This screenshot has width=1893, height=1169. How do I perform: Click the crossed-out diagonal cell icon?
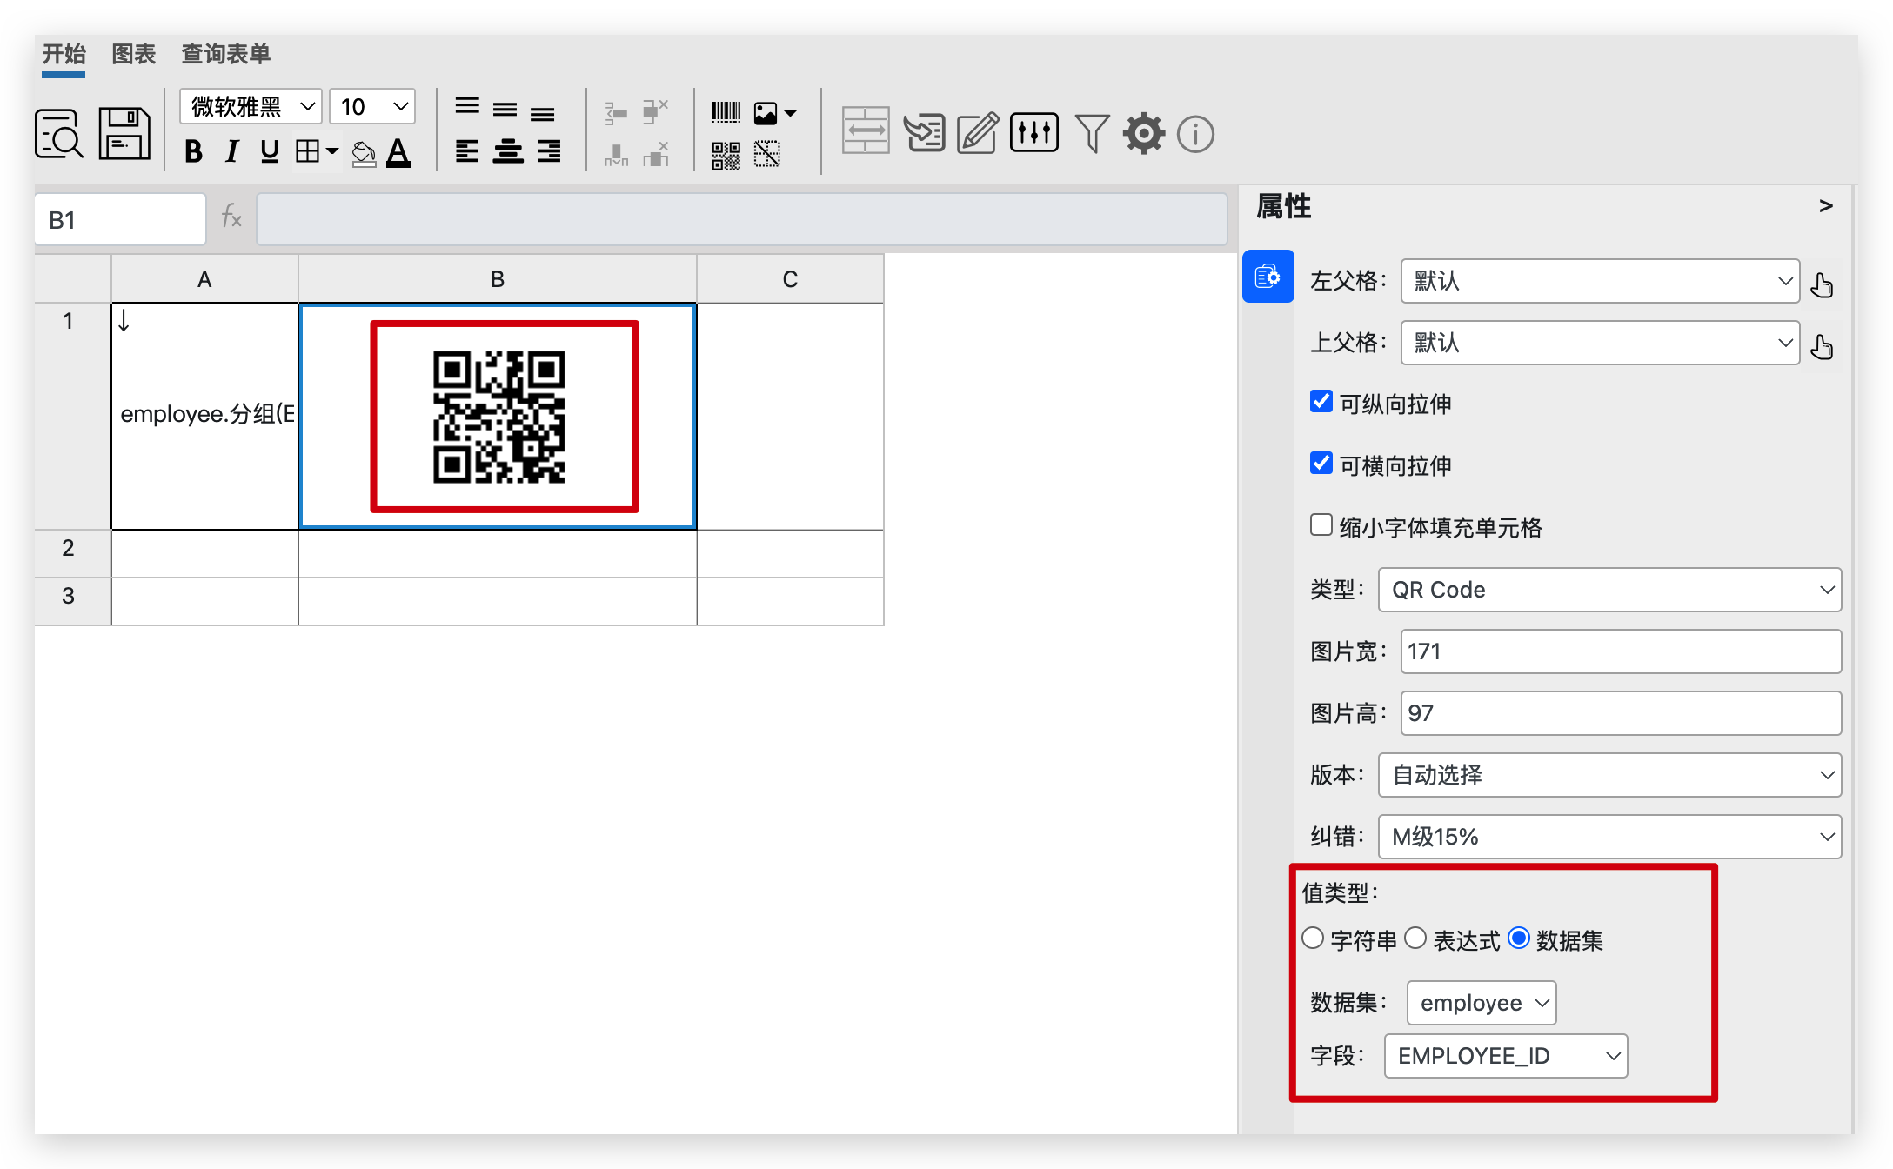point(767,154)
